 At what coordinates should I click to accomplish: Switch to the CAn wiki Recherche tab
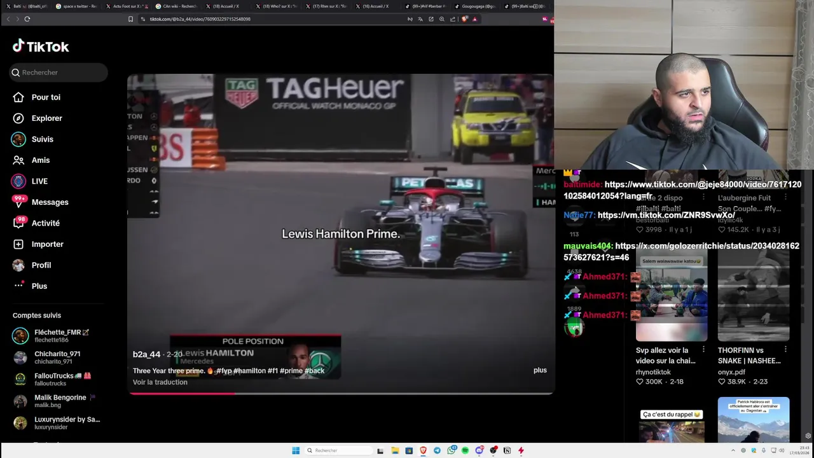point(176,6)
